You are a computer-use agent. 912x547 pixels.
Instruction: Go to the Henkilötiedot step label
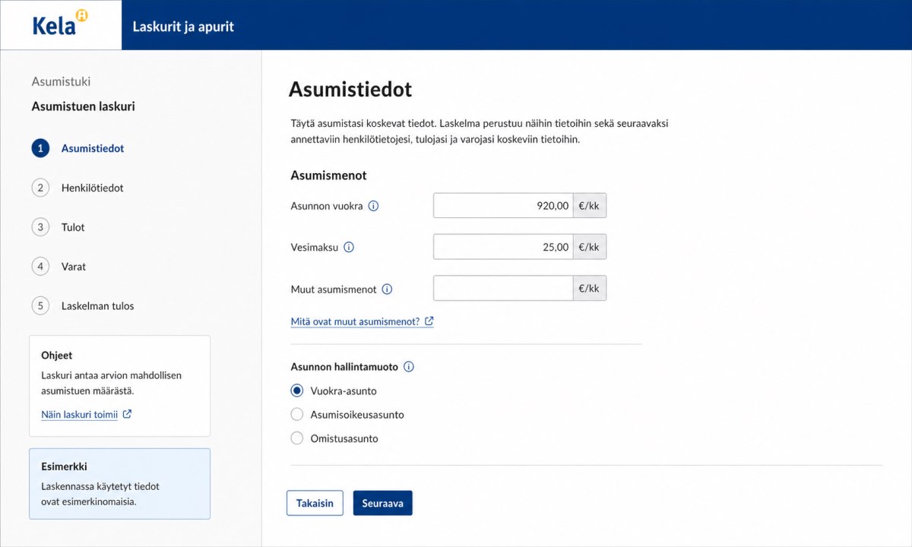92,188
